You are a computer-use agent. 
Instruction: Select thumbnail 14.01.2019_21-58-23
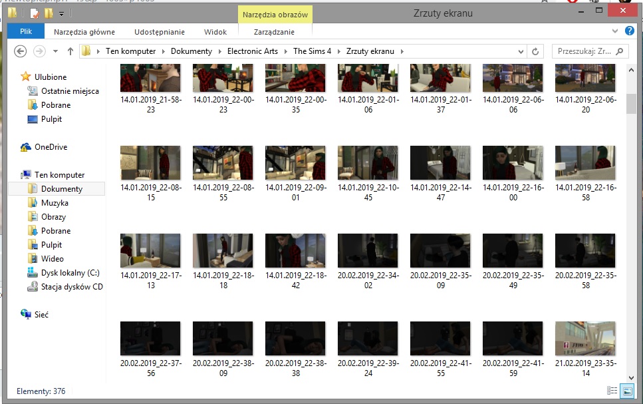[x=150, y=78]
